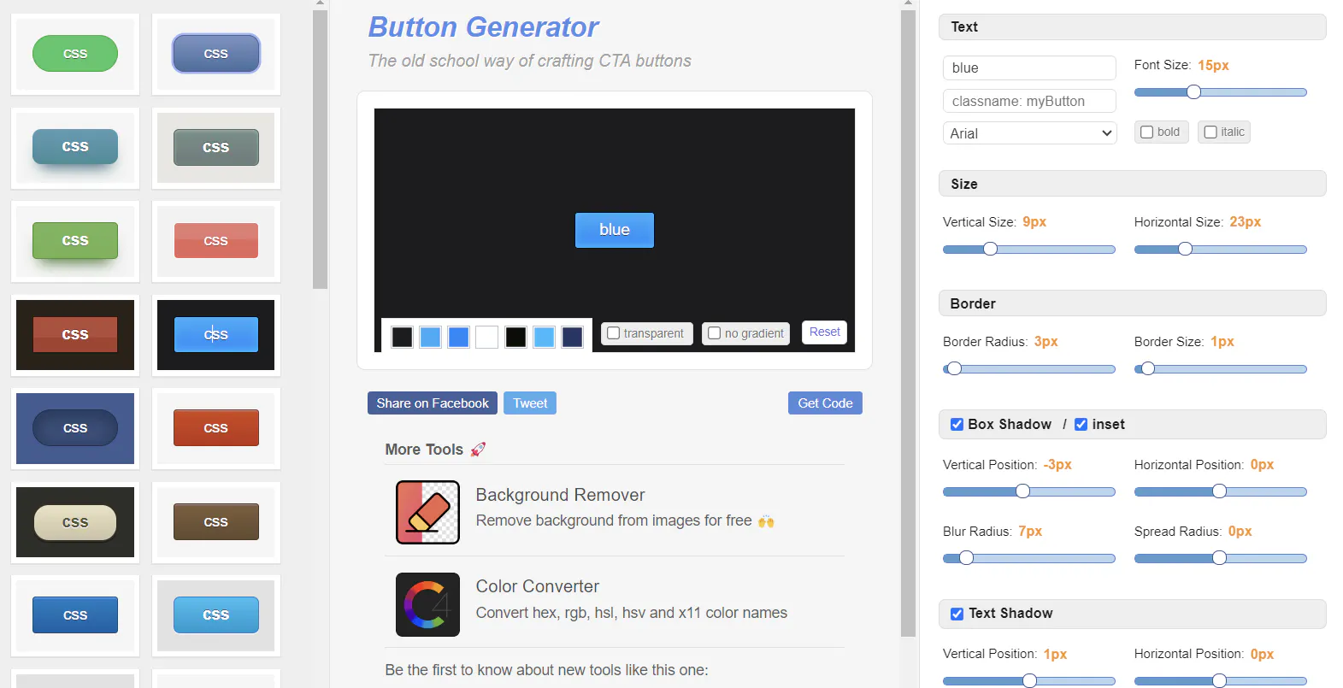This screenshot has height=688, width=1343.
Task: Click the Get Code button
Action: 825,403
